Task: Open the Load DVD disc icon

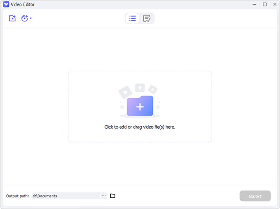Action: [25, 18]
